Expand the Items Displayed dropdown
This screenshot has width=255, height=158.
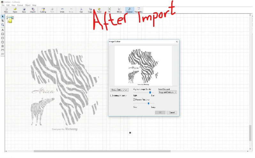[x=167, y=92]
